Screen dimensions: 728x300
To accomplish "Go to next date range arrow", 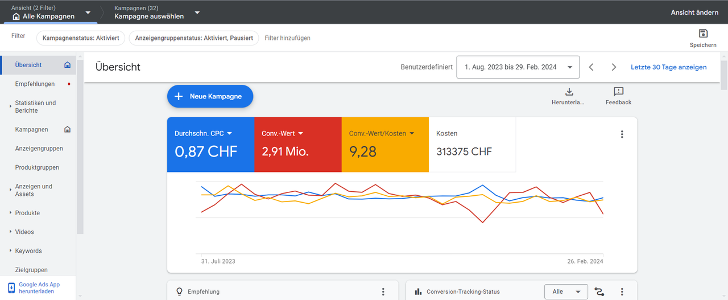I will (614, 67).
